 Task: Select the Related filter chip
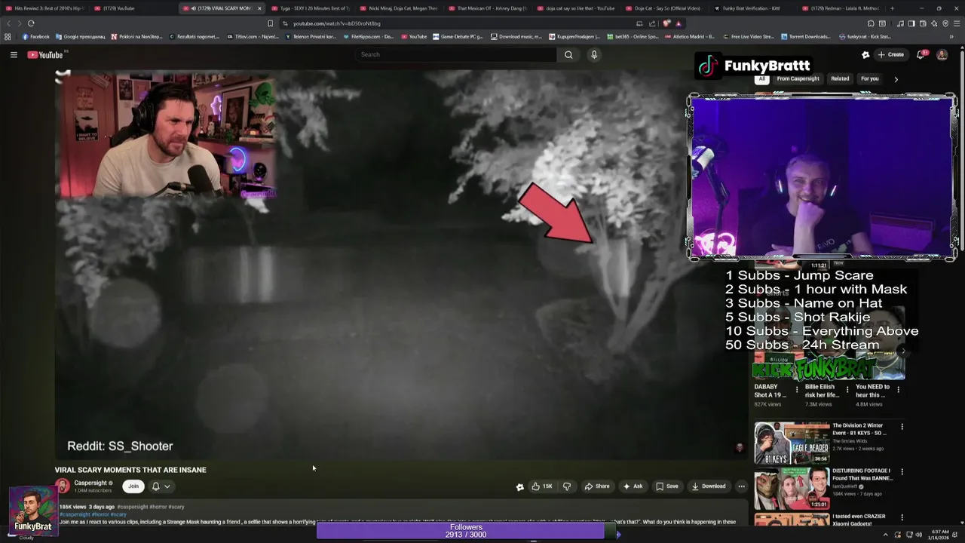click(840, 78)
